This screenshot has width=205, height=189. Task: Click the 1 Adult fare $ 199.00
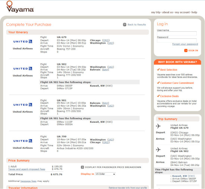(x=57, y=167)
